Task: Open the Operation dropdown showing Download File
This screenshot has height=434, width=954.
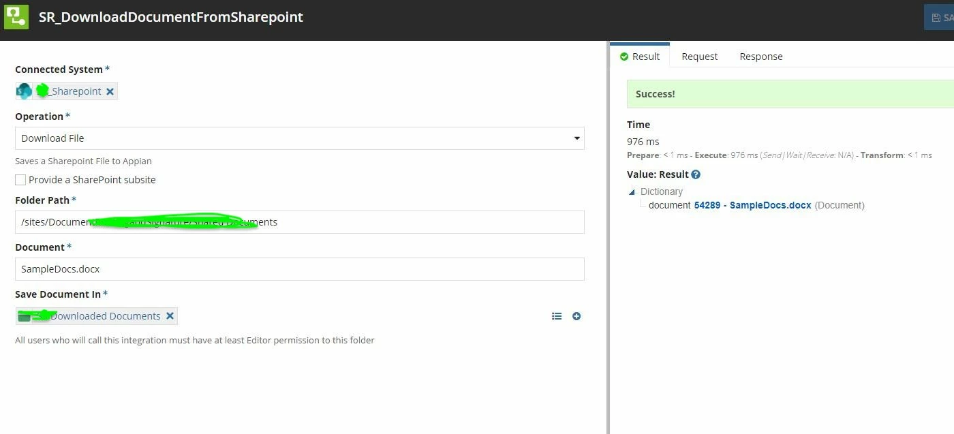Action: [x=300, y=138]
